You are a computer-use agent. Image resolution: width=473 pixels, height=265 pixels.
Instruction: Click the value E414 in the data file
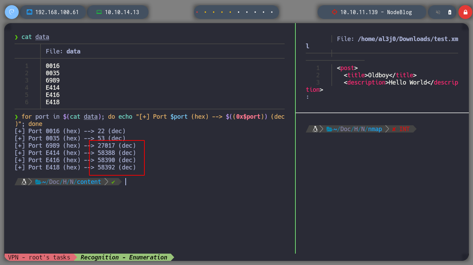53,88
